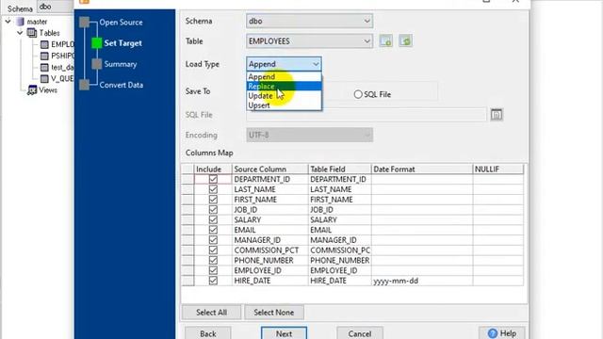Collapse the Load Type dropdown arrow
Screen dimensions: 603x339
[x=316, y=64]
